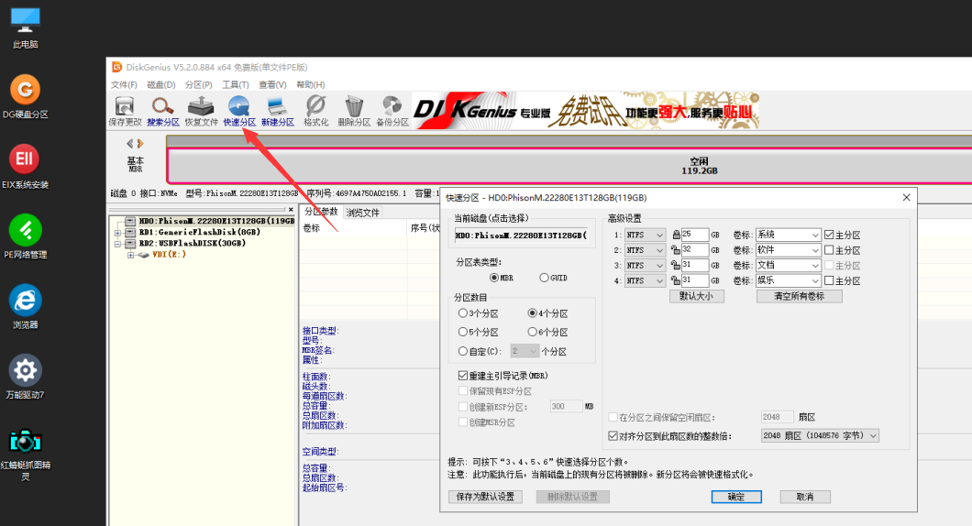Screen dimensions: 972x526
Task: Toggle the lock icon for partition 2 size
Action: click(676, 250)
